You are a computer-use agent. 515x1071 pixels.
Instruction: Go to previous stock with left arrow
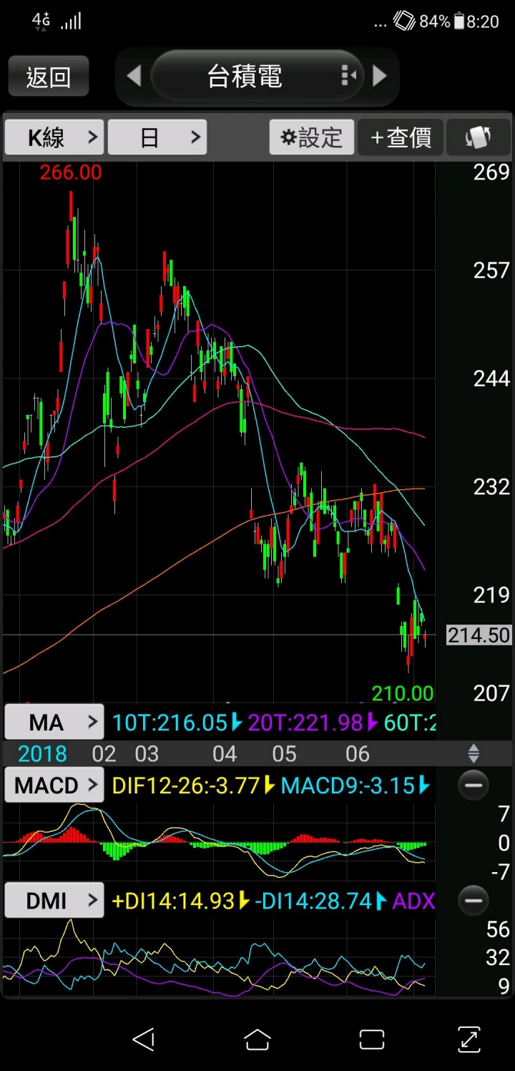(x=134, y=76)
